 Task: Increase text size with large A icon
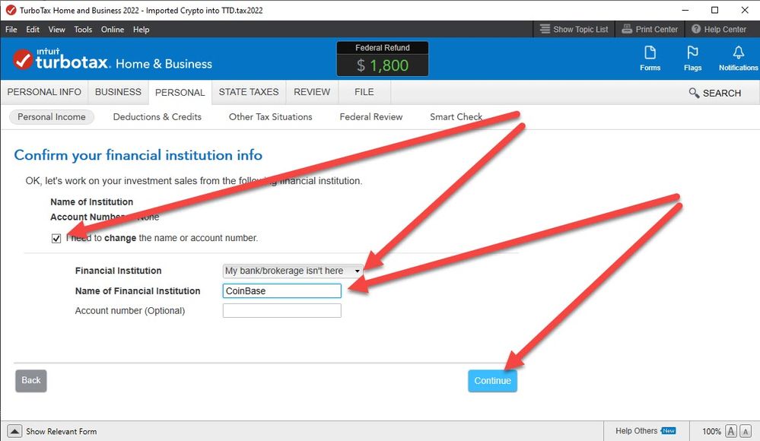[x=746, y=431]
